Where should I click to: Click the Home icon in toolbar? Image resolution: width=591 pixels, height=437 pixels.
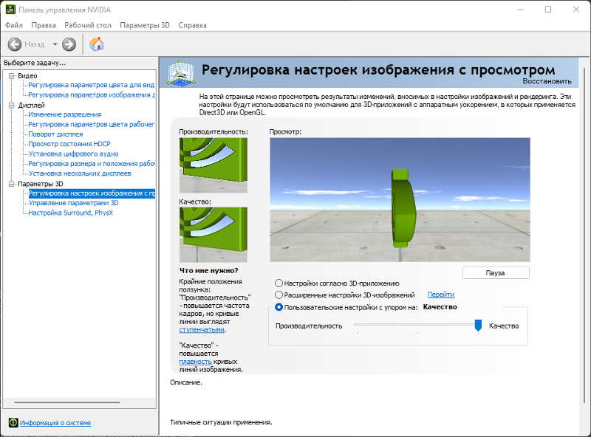(96, 44)
